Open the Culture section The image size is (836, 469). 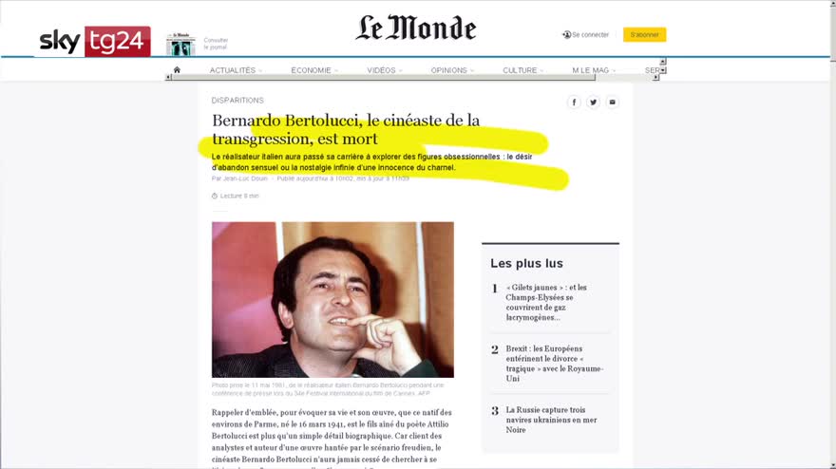pyautogui.click(x=523, y=70)
